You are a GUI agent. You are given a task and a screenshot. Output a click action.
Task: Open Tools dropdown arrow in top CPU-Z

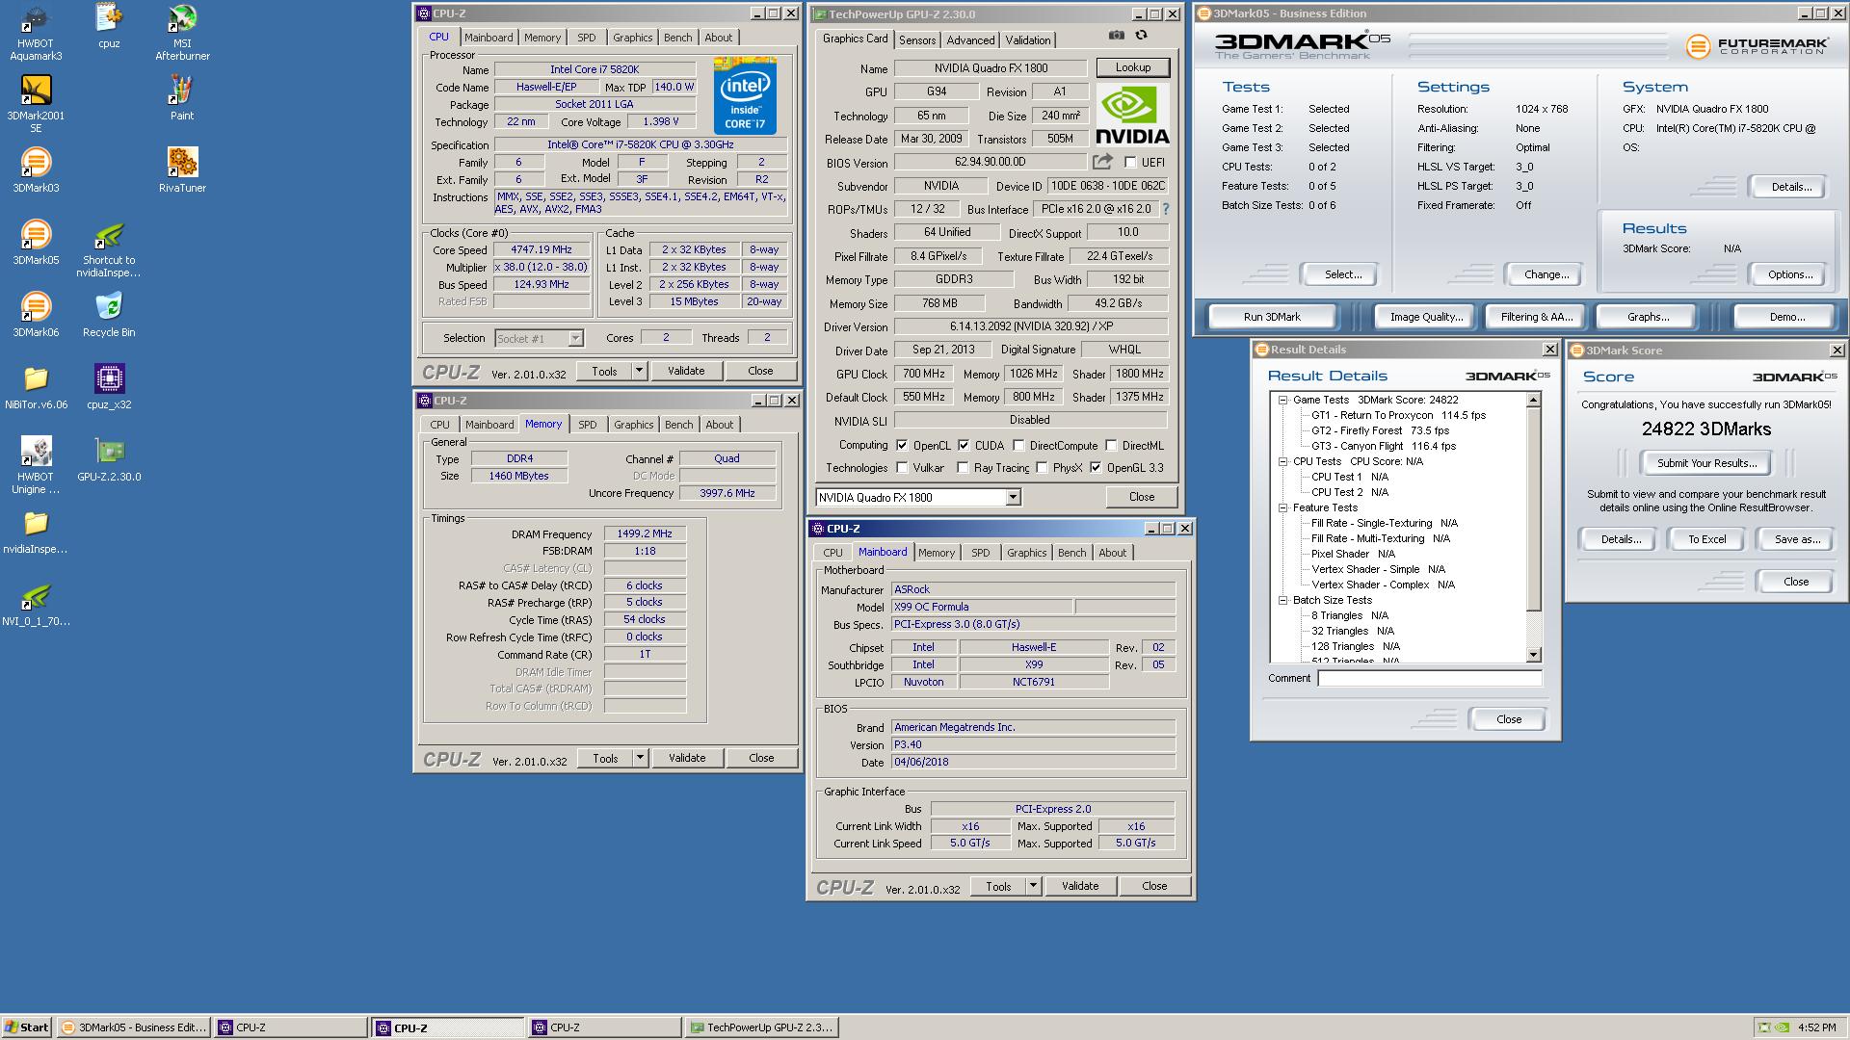coord(639,371)
